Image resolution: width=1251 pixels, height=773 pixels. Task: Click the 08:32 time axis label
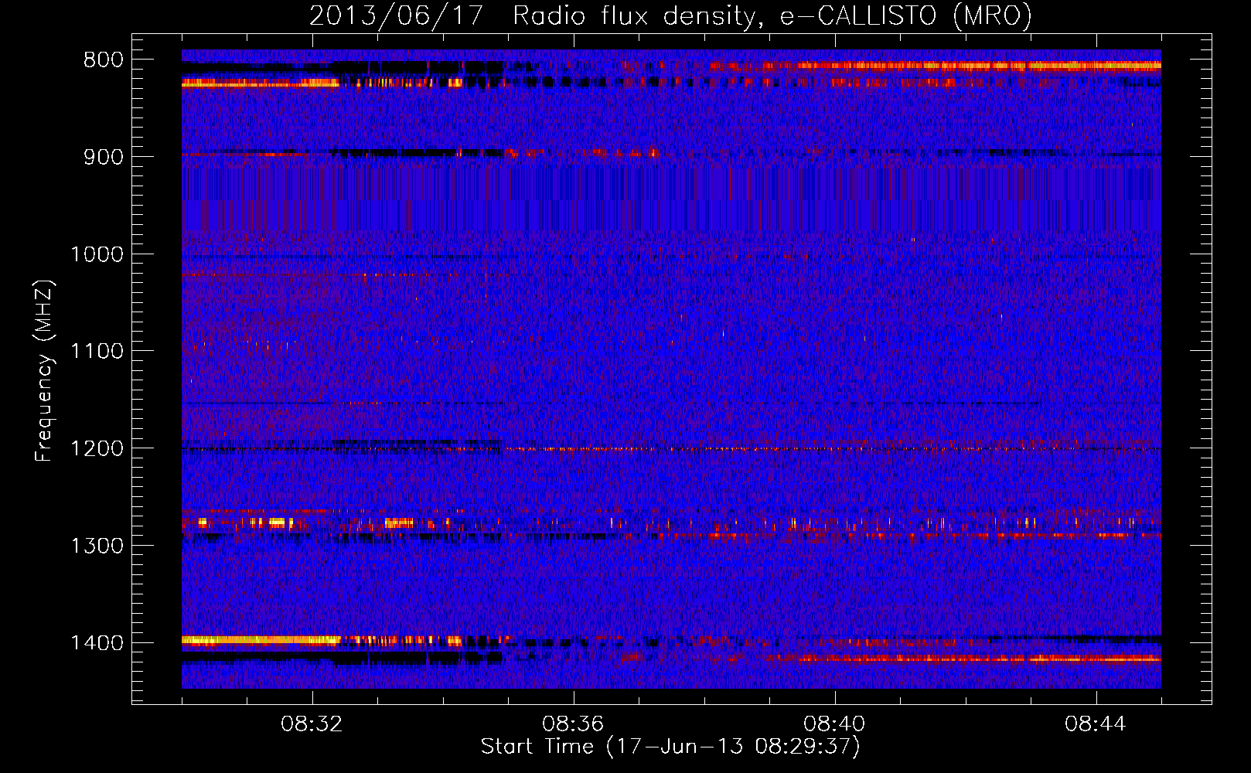click(x=312, y=724)
